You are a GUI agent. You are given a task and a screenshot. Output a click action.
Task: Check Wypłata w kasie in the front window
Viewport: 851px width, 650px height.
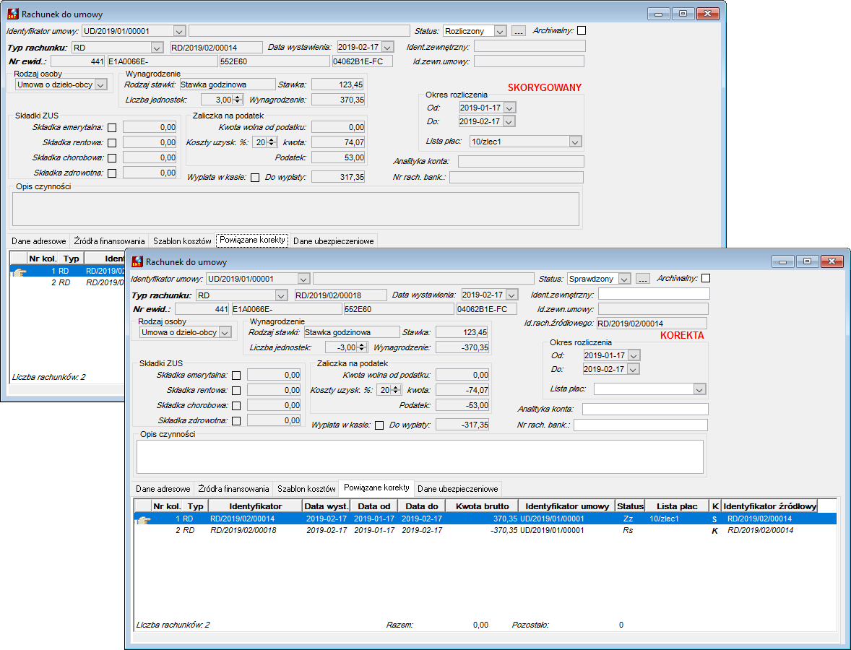(x=379, y=425)
